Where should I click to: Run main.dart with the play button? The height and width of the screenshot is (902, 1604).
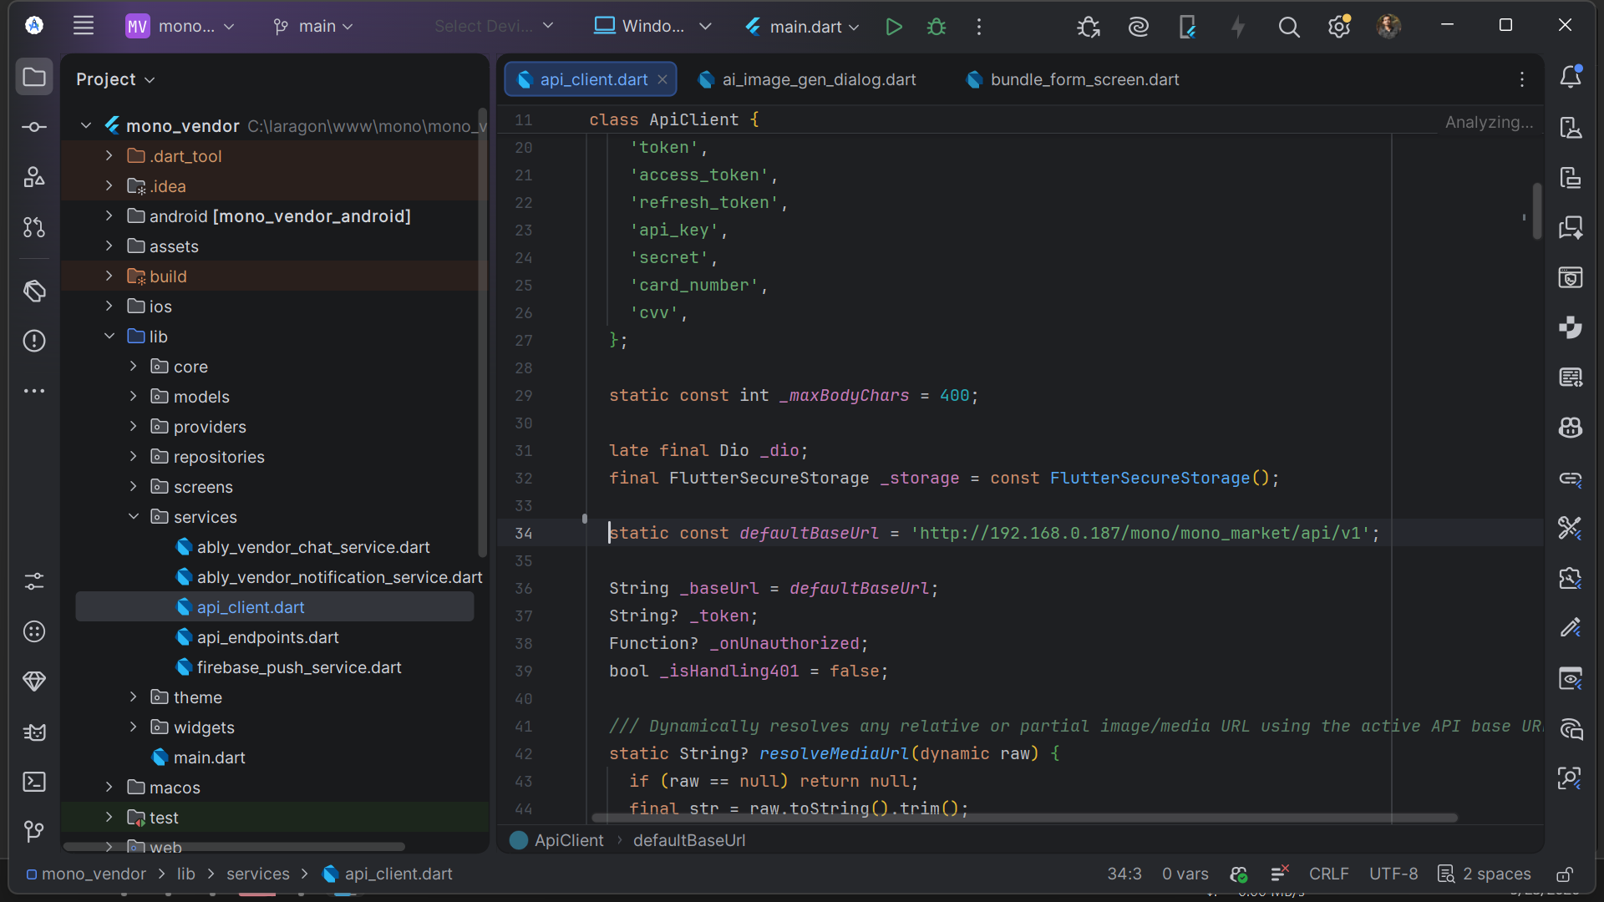point(894,27)
